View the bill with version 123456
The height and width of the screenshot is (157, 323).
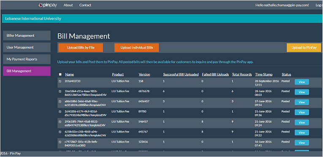(302, 143)
